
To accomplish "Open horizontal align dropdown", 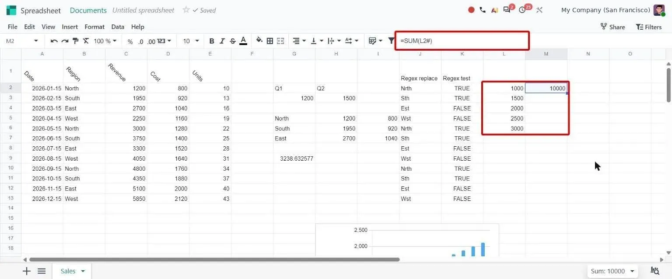I will tap(299, 41).
